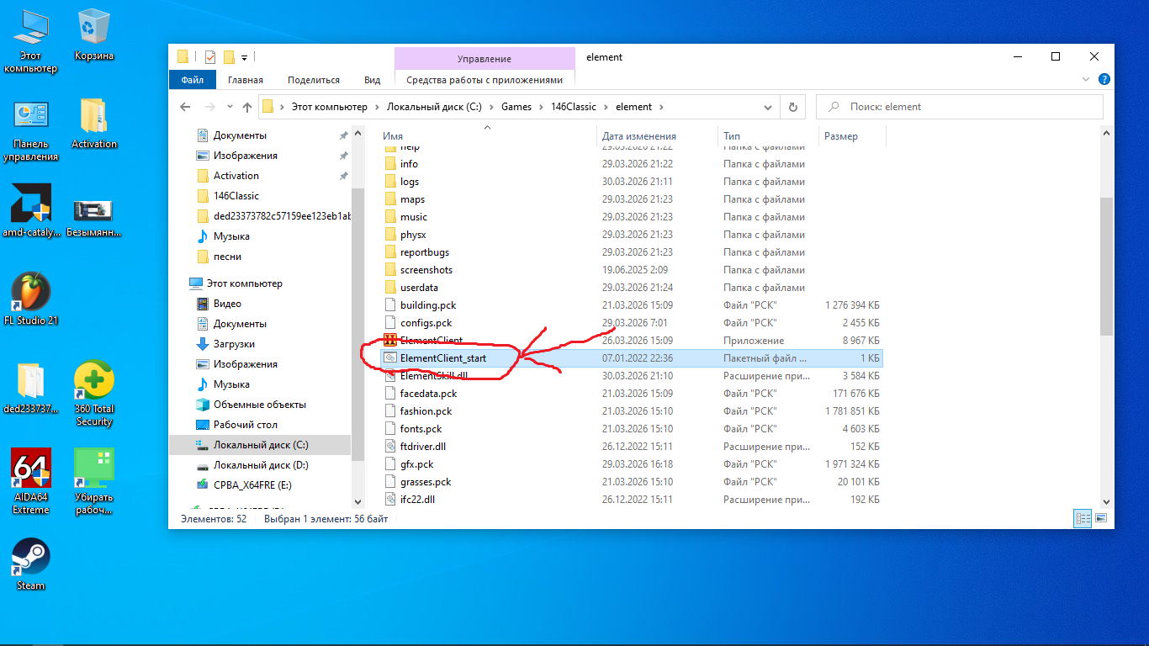
Task: Click the Properties icon in quick access toolbar
Action: [209, 57]
